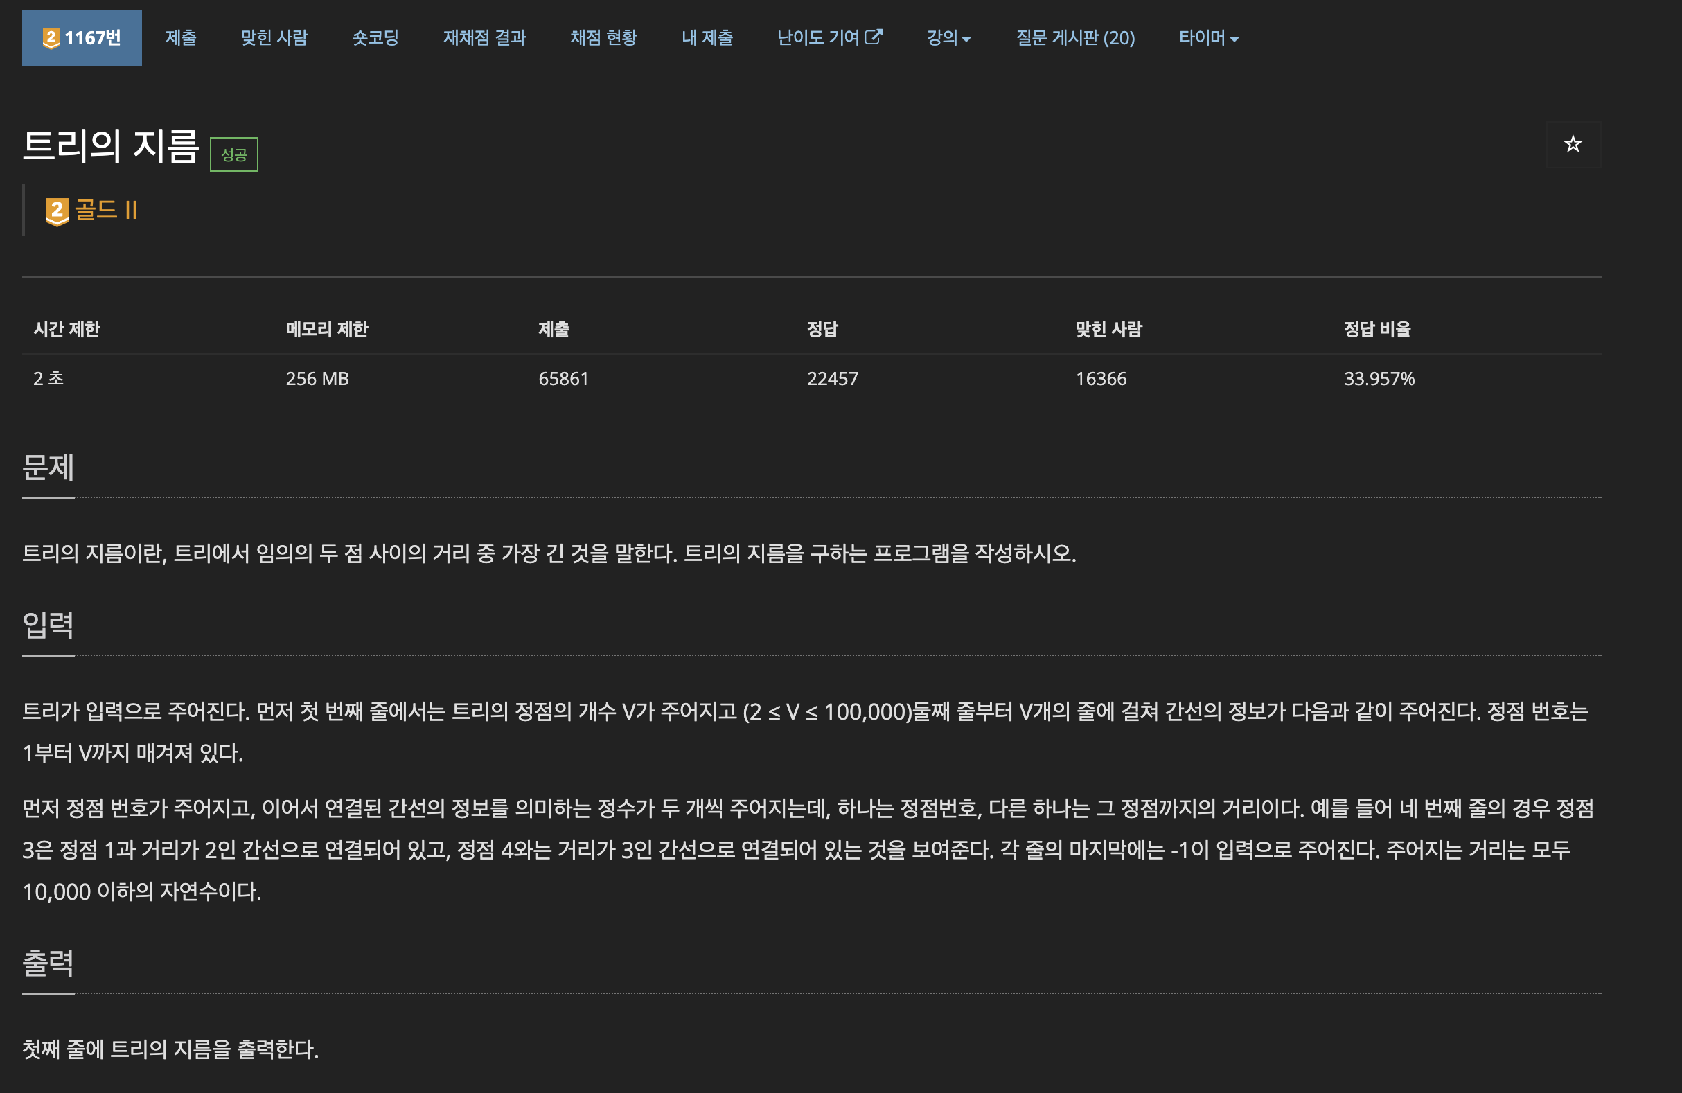The height and width of the screenshot is (1093, 1682).
Task: Click the 골드 II difficulty label
Action: coord(106,210)
